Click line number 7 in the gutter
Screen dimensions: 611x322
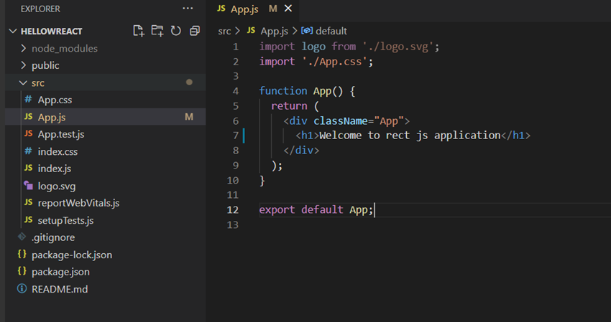pos(236,135)
